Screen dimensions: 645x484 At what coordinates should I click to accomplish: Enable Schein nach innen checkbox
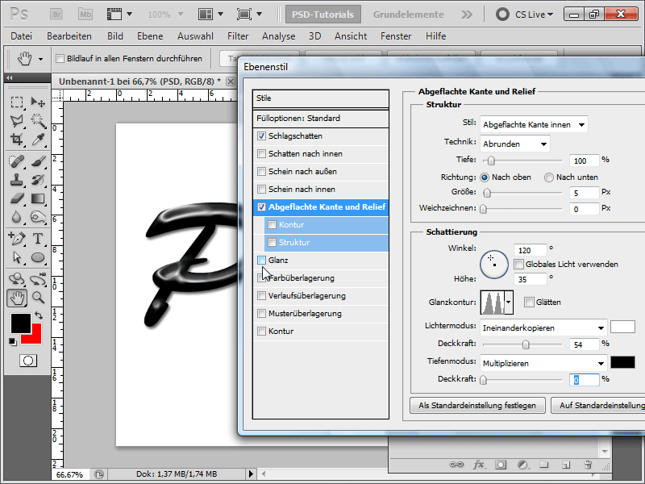(x=261, y=189)
